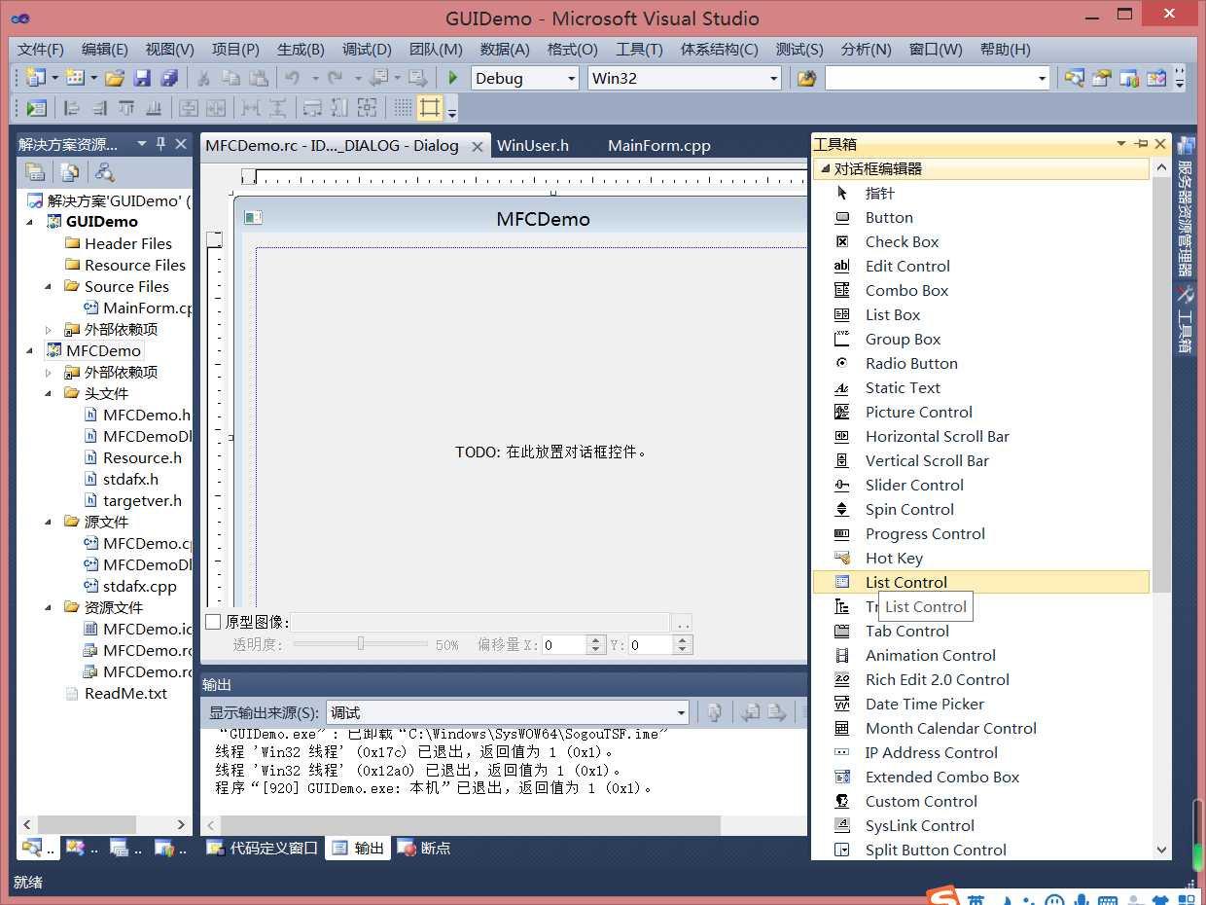Switch to the WinUser.h tab
The width and height of the screenshot is (1206, 905).
pyautogui.click(x=533, y=145)
